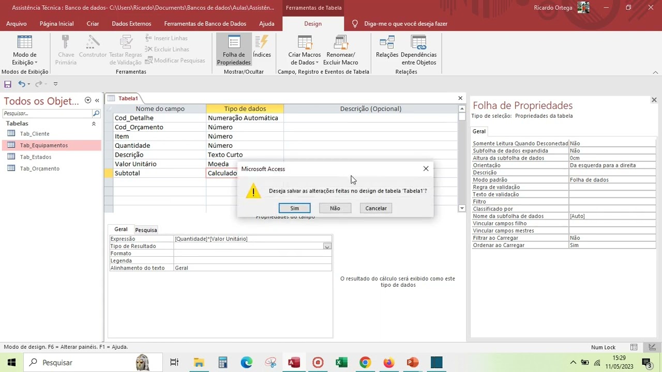Open Criar Macros de Dados menu
The width and height of the screenshot is (662, 372).
click(x=305, y=51)
